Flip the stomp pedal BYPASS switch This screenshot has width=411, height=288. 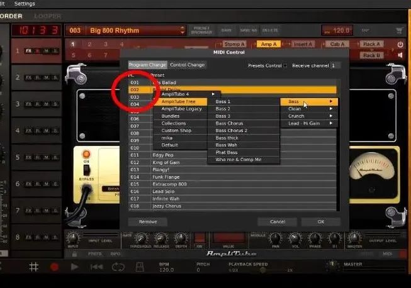point(86,170)
